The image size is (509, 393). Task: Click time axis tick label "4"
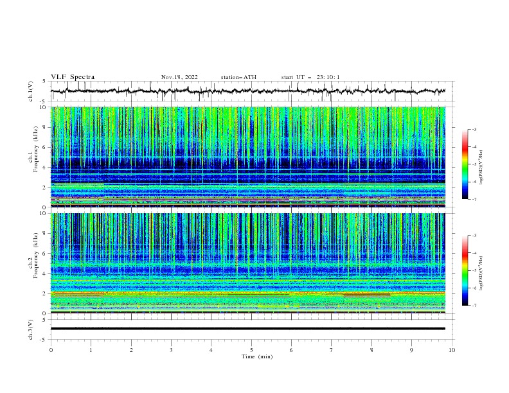pyautogui.click(x=211, y=350)
